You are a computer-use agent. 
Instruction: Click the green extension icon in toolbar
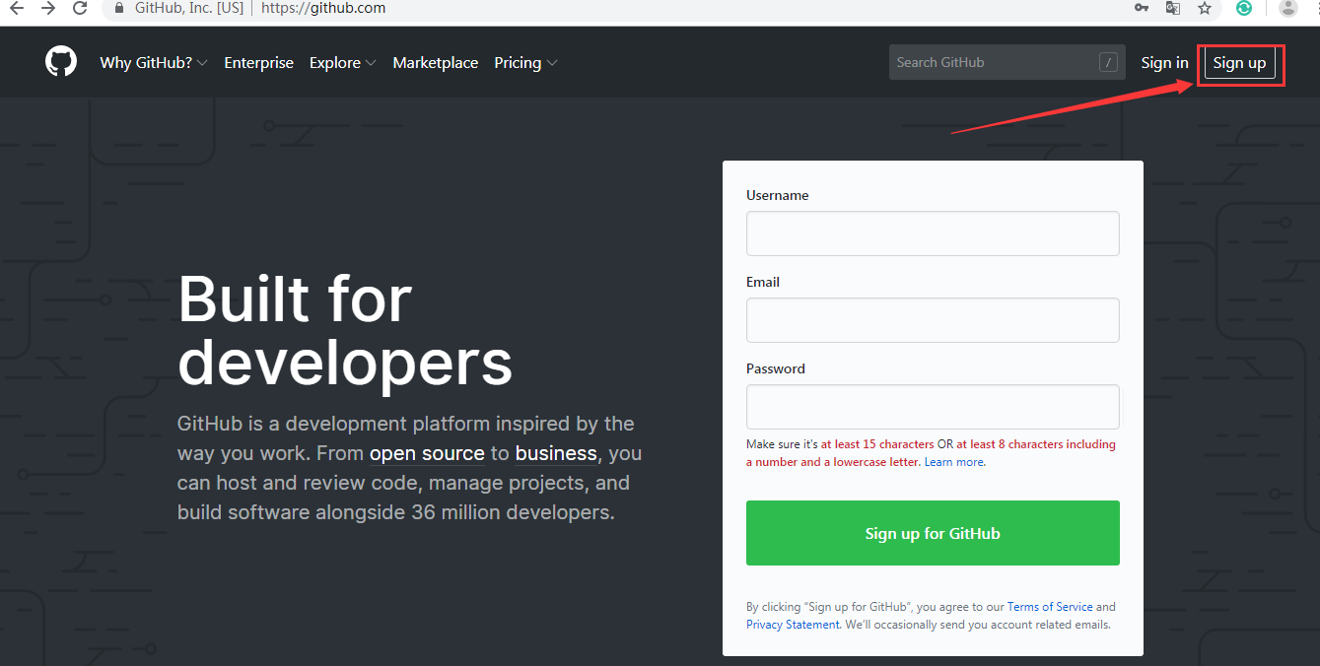1245,8
